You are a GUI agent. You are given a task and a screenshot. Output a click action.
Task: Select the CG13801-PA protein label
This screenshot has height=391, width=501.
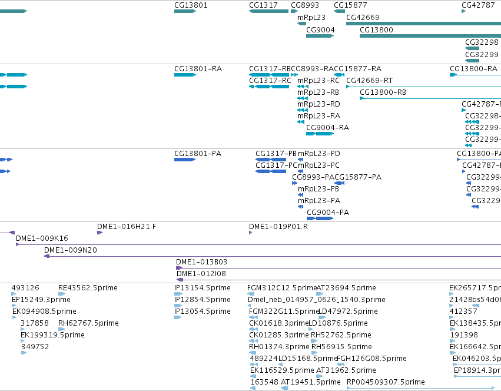(198, 154)
